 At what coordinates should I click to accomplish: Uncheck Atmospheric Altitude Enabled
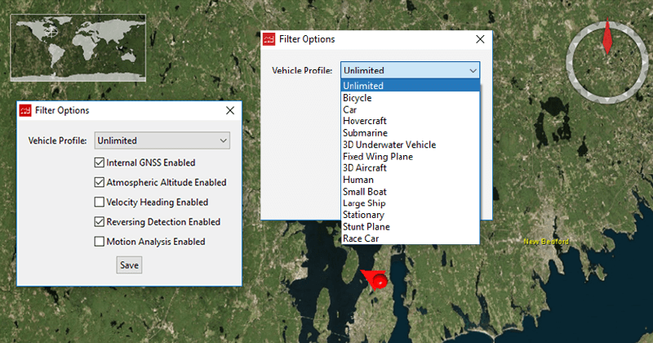pyautogui.click(x=100, y=182)
